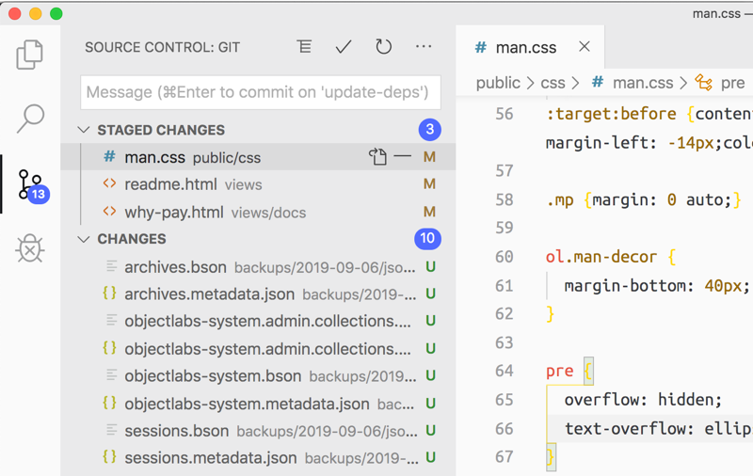The image size is (753, 476).
Task: Open breadcrumb dropdown after public
Action: click(530, 83)
